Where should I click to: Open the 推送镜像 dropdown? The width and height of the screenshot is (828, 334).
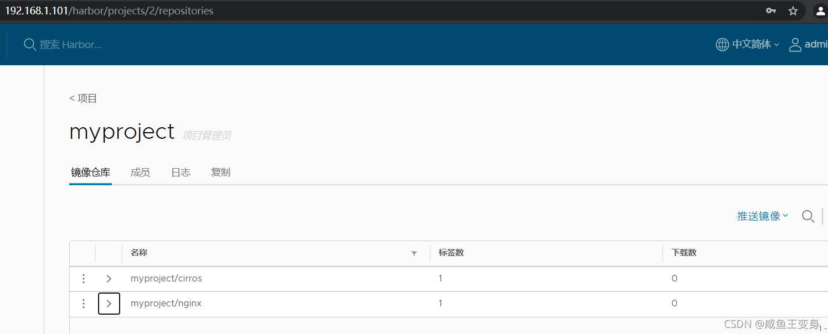pos(762,216)
